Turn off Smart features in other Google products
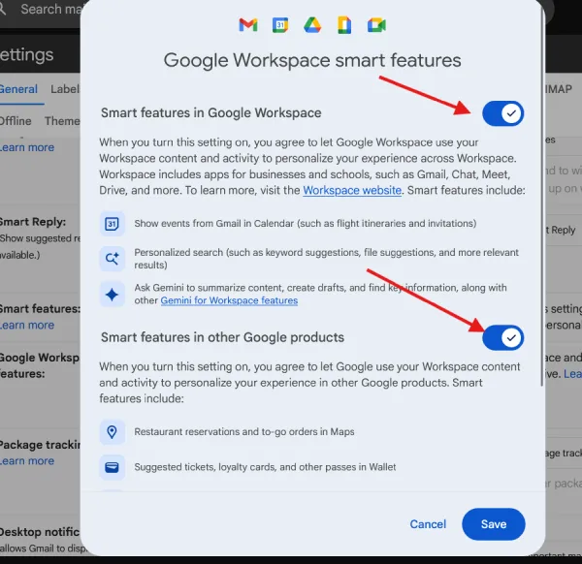Viewport: 582px width, 564px height. point(502,338)
